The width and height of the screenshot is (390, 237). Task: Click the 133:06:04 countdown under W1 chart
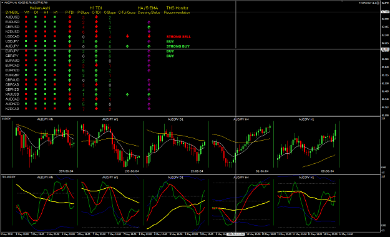(132, 171)
